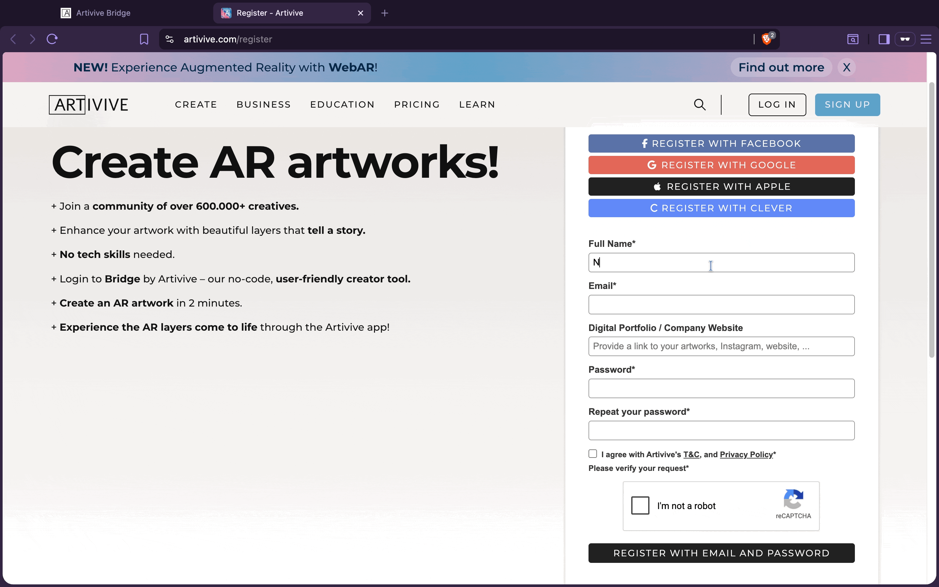Click the Find out more button

(x=781, y=67)
